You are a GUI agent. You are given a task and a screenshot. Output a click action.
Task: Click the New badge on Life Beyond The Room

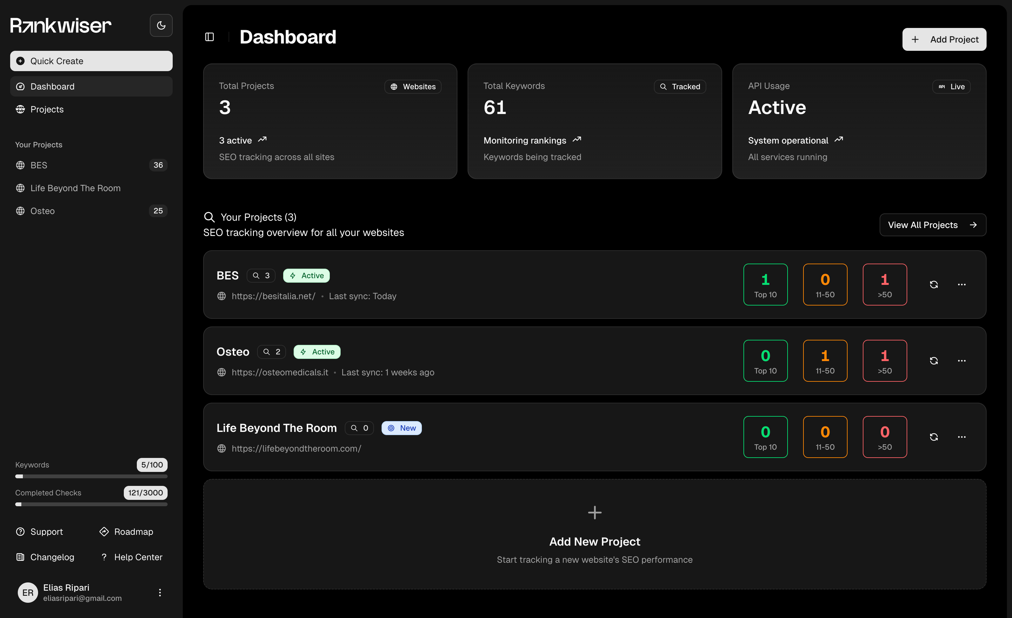(x=401, y=428)
